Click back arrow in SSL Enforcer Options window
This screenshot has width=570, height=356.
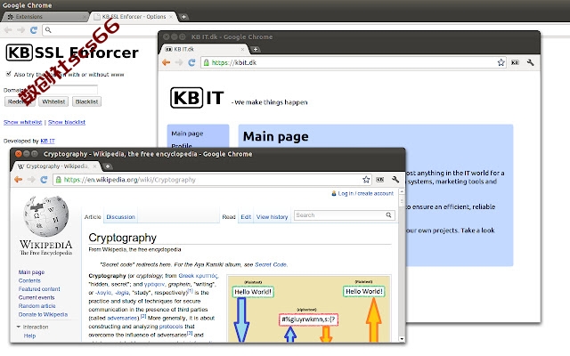click(x=8, y=29)
